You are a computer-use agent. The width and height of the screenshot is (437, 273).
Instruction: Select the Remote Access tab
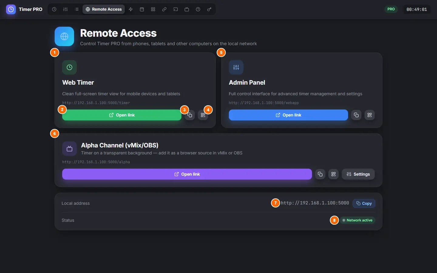(x=104, y=9)
